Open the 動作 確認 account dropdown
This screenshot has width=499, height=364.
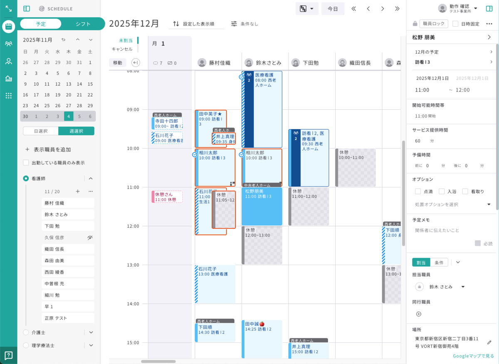476,8
